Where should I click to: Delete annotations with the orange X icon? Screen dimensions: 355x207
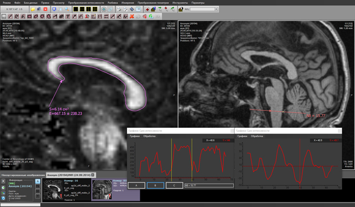click(x=132, y=17)
